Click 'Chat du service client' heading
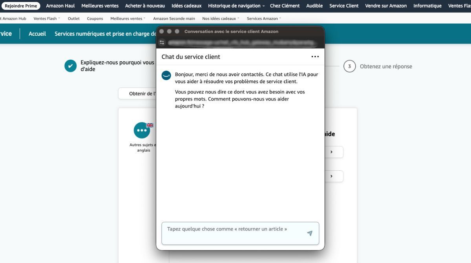Image resolution: width=471 pixels, height=263 pixels. tap(191, 57)
